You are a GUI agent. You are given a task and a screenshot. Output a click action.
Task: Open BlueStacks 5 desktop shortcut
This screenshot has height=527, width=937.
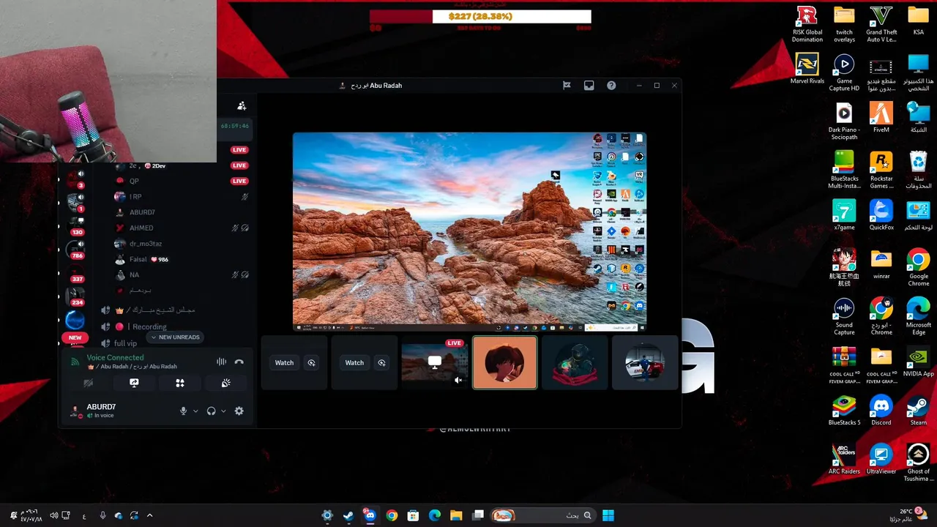(x=844, y=411)
